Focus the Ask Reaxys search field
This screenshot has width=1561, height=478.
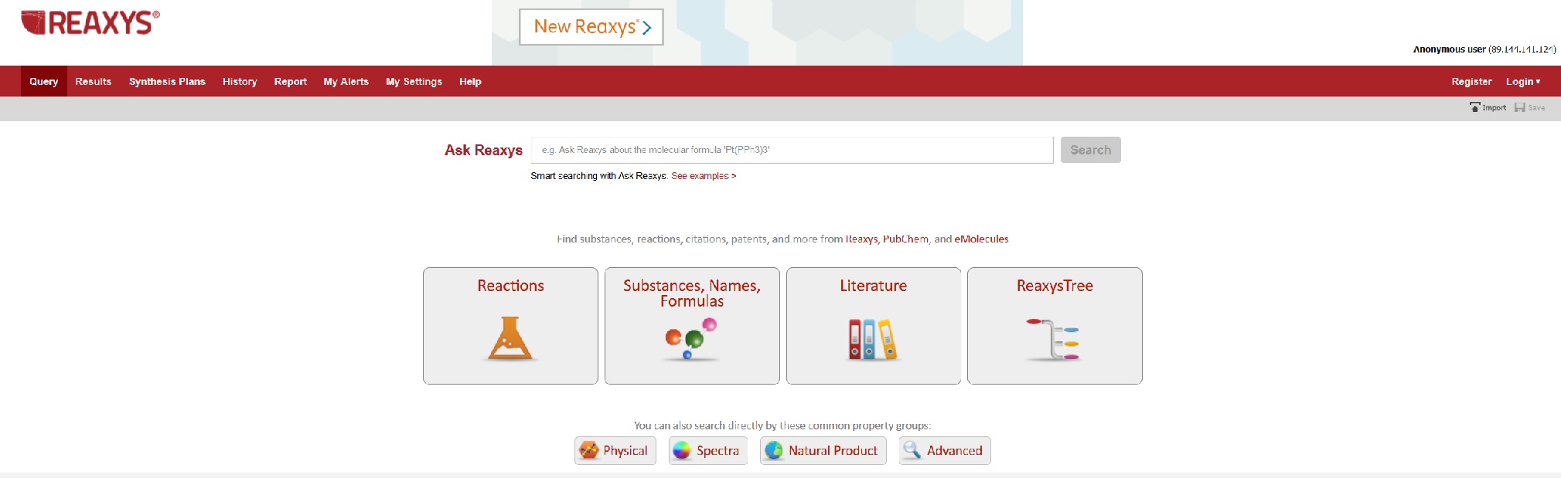(x=792, y=150)
